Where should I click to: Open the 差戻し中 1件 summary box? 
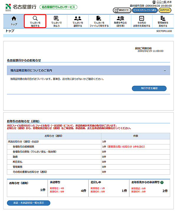[108, 187]
